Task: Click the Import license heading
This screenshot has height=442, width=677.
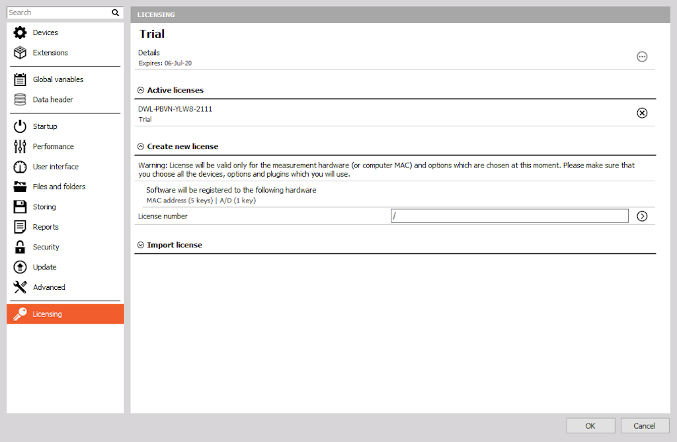Action: pos(175,245)
